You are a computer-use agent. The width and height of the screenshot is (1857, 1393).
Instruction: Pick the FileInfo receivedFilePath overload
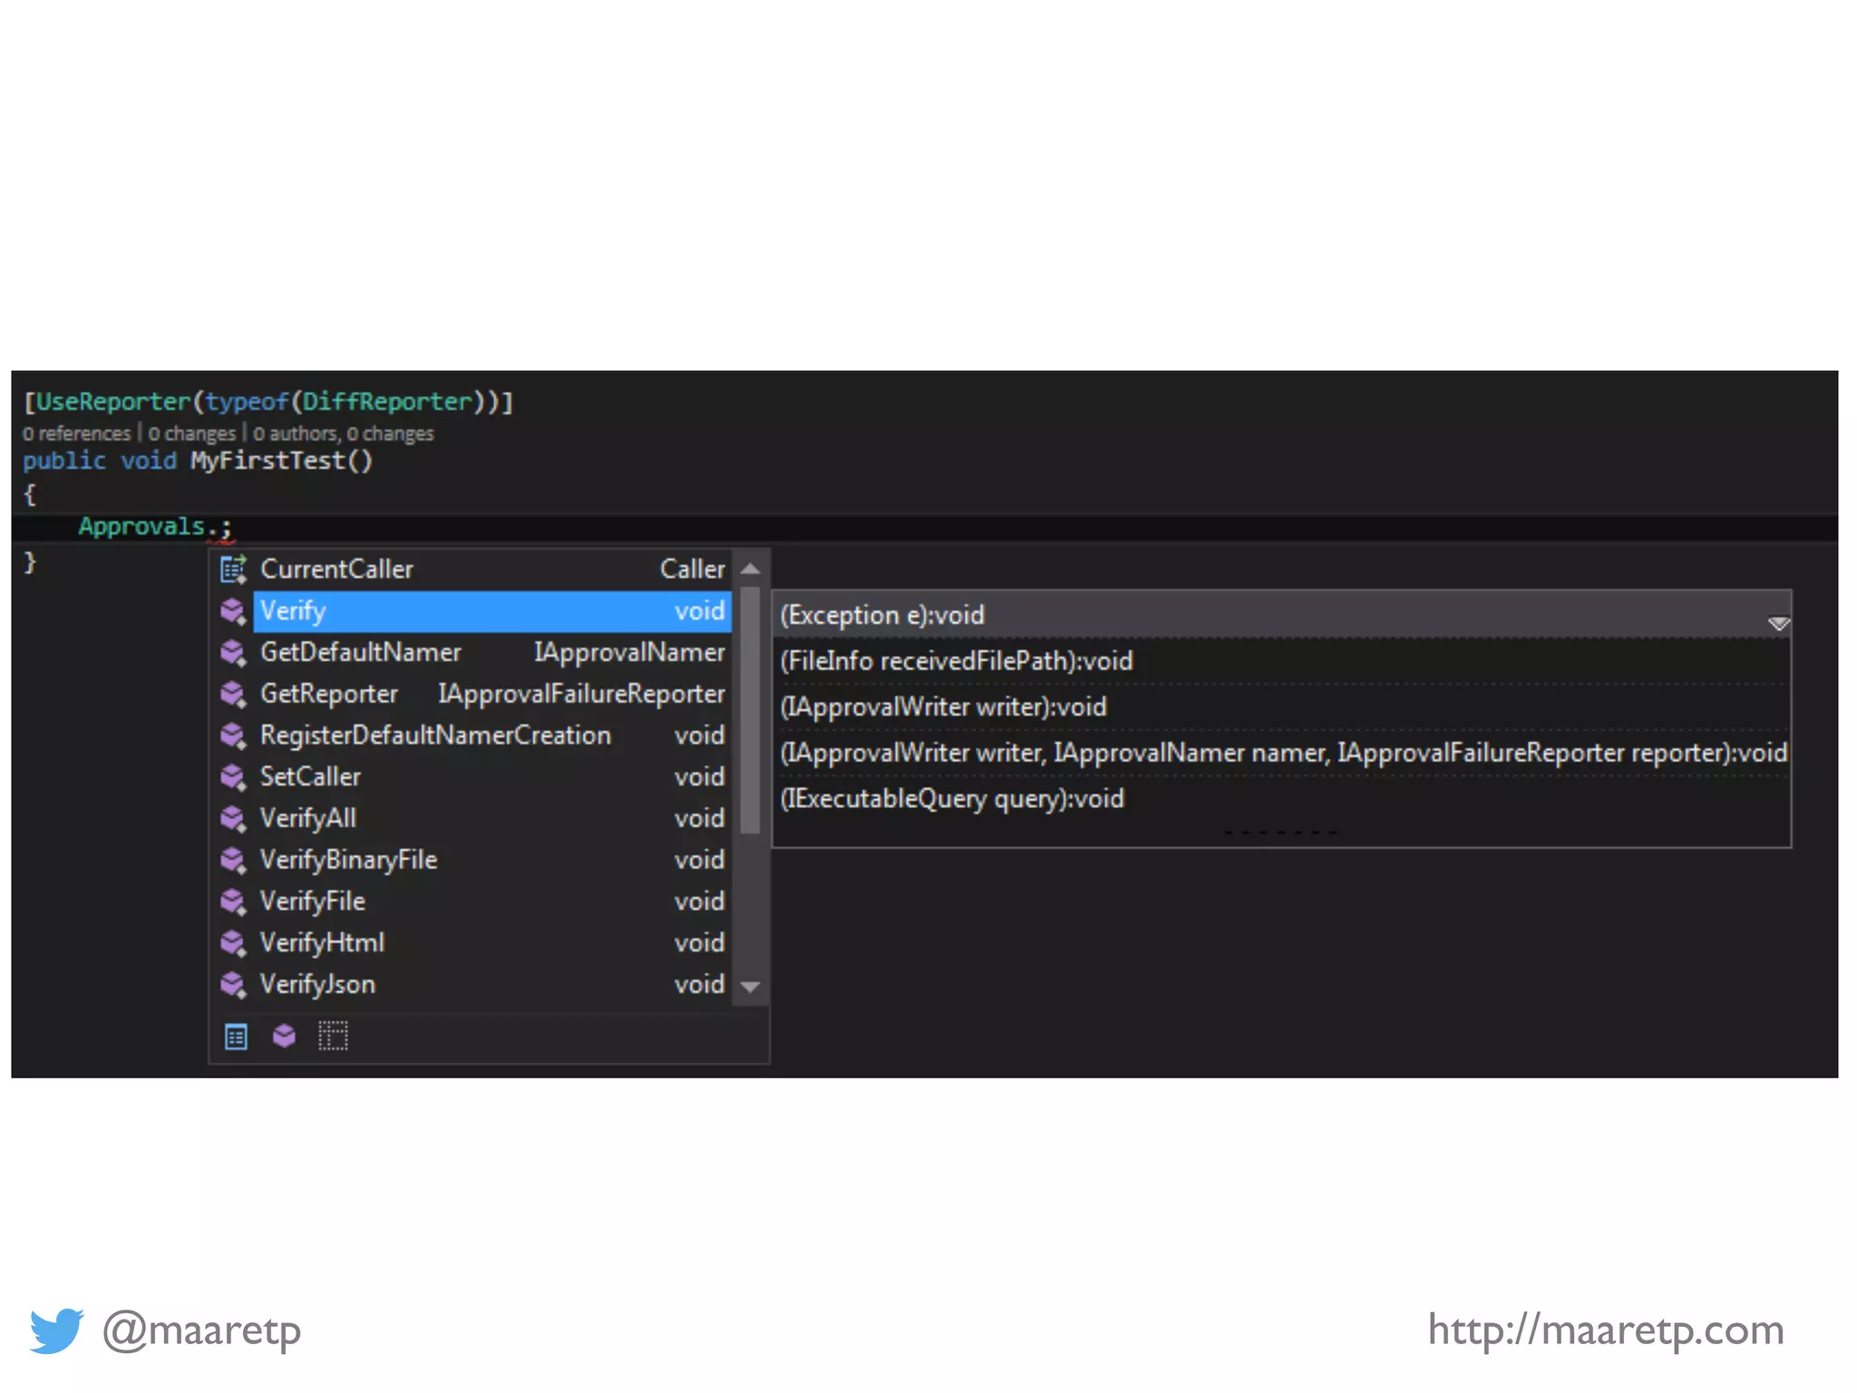coord(957,661)
